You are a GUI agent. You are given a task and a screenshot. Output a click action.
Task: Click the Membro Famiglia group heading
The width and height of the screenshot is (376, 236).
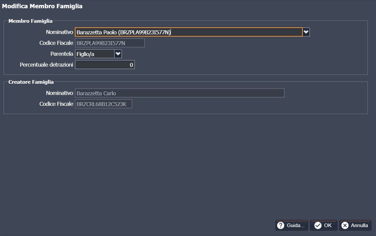pos(30,21)
